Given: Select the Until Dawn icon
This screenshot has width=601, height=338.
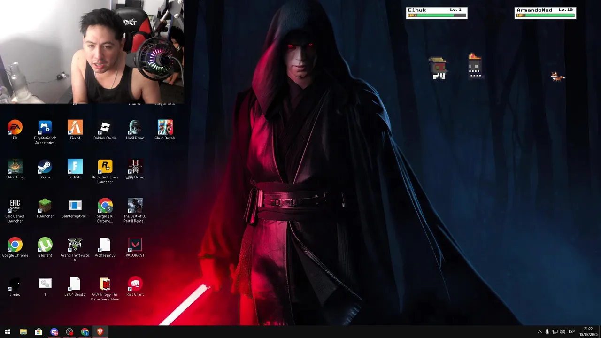Looking at the screenshot, I should (135, 130).
